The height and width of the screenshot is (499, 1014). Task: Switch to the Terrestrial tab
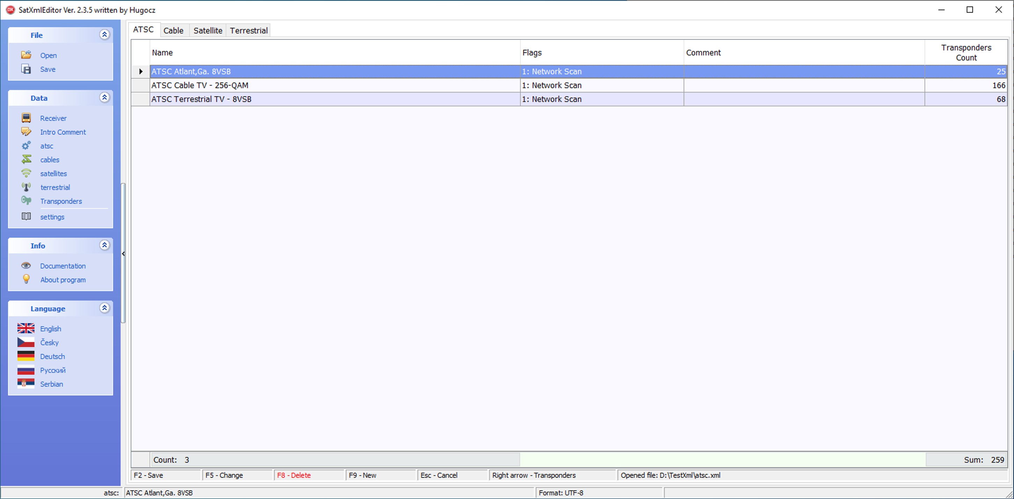249,30
